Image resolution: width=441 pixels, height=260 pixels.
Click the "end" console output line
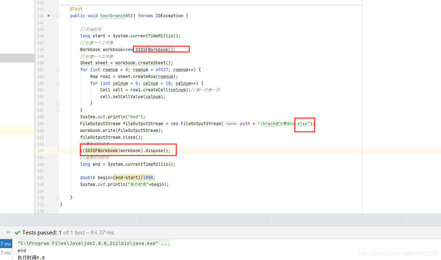pyautogui.click(x=22, y=251)
